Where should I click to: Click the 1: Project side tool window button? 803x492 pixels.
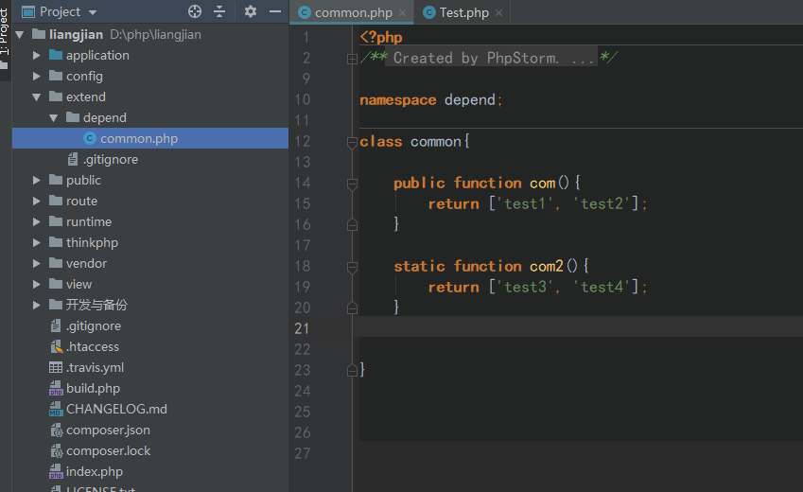pos(5,33)
